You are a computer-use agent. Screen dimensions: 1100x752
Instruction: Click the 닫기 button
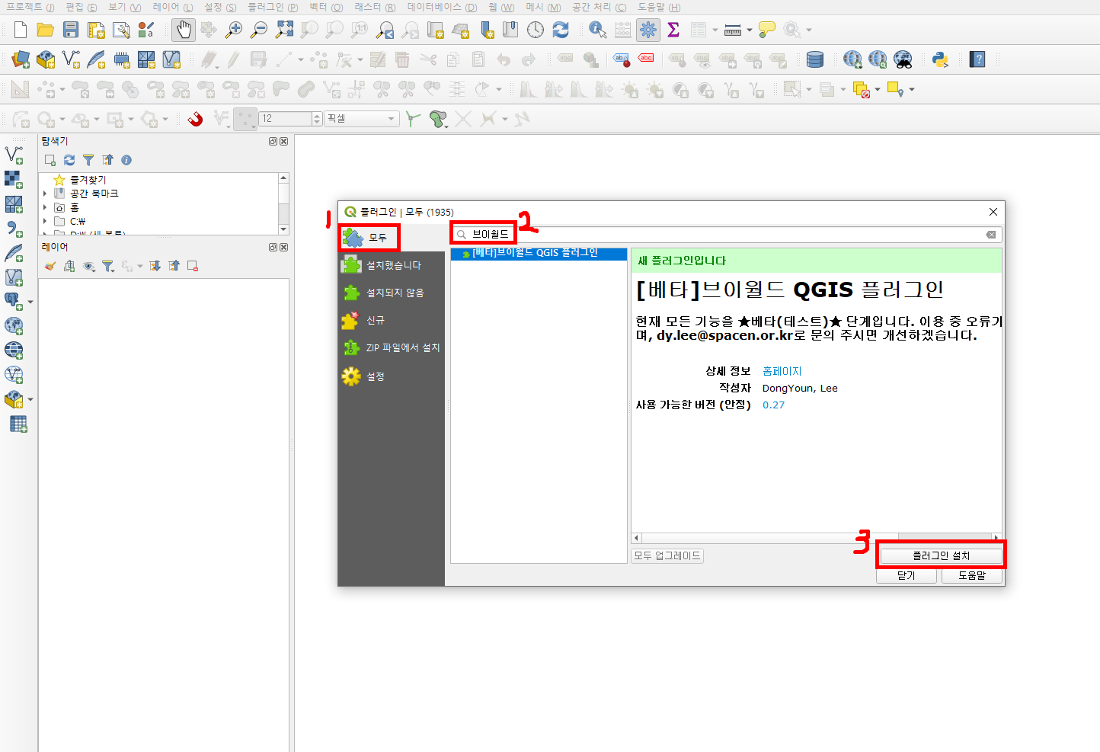point(906,576)
